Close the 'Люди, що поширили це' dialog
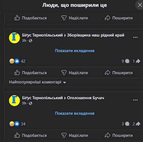 140,5
